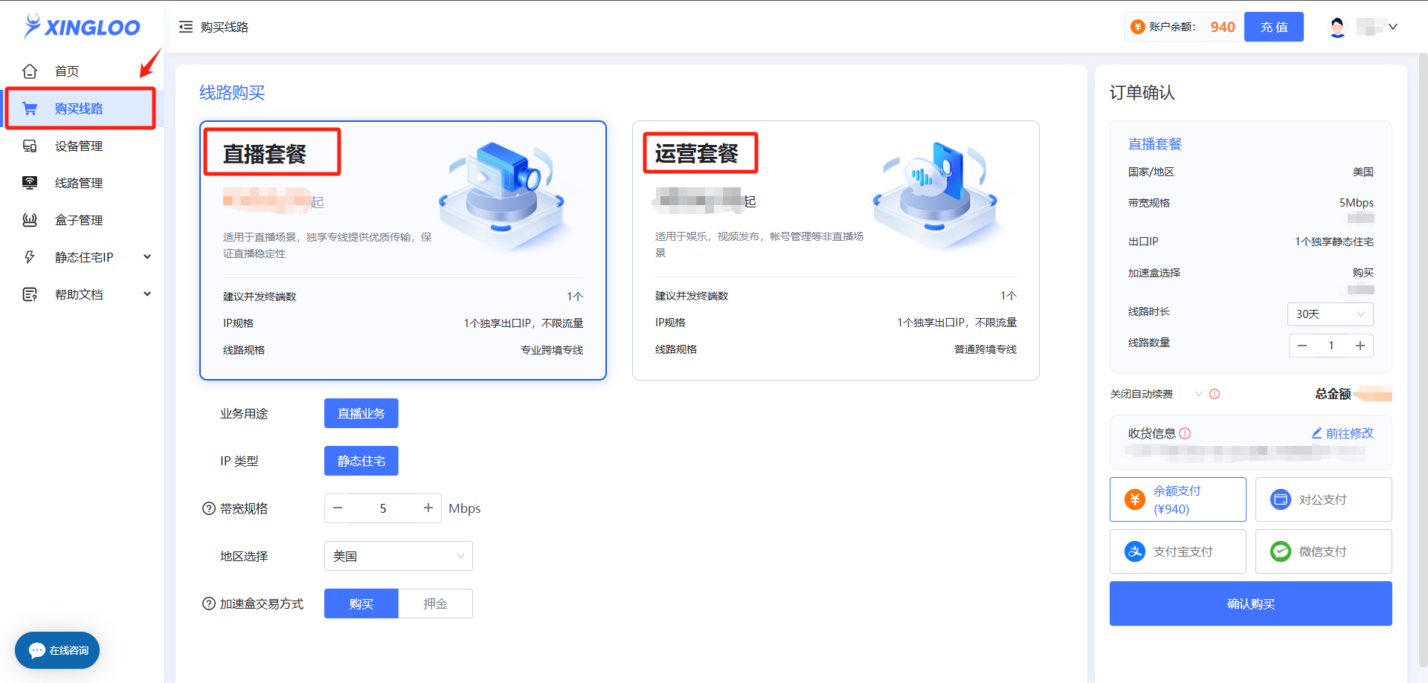Viewport: 1428px width, 683px height.
Task: Decrease 线路数量 with minus button
Action: pyautogui.click(x=1302, y=346)
